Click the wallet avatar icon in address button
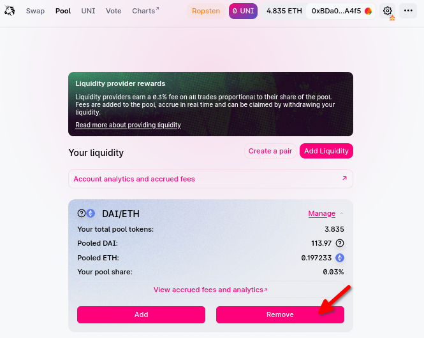This screenshot has width=424, height=338. 368,11
